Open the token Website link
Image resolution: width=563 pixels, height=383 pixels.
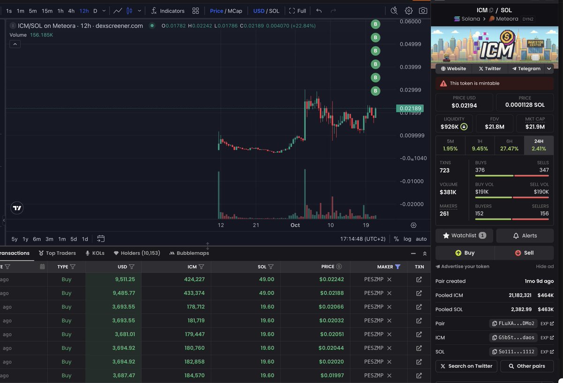coord(453,68)
